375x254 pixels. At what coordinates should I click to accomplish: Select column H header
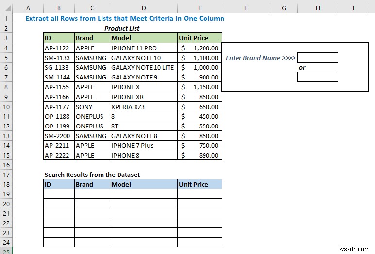(x=318, y=8)
